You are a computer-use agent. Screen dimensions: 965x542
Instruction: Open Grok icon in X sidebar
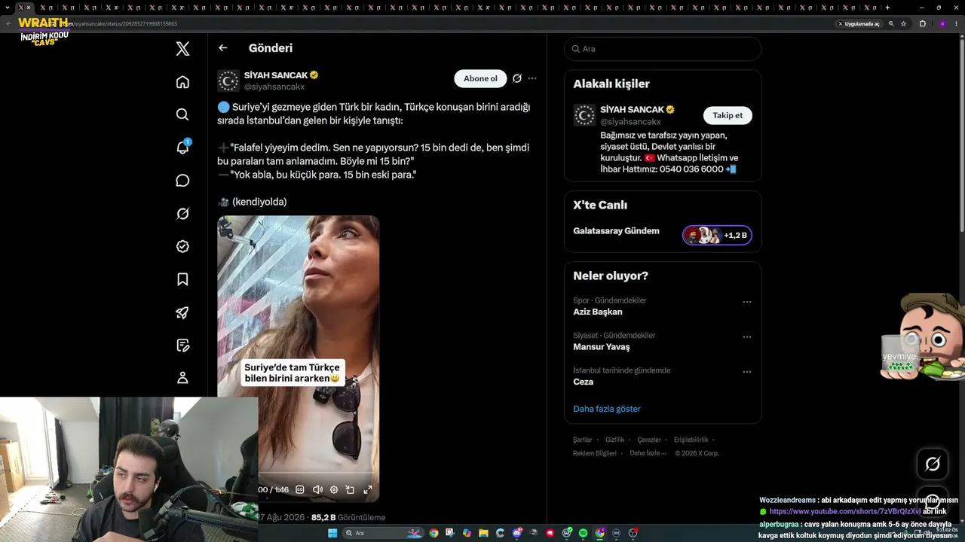coord(182,214)
